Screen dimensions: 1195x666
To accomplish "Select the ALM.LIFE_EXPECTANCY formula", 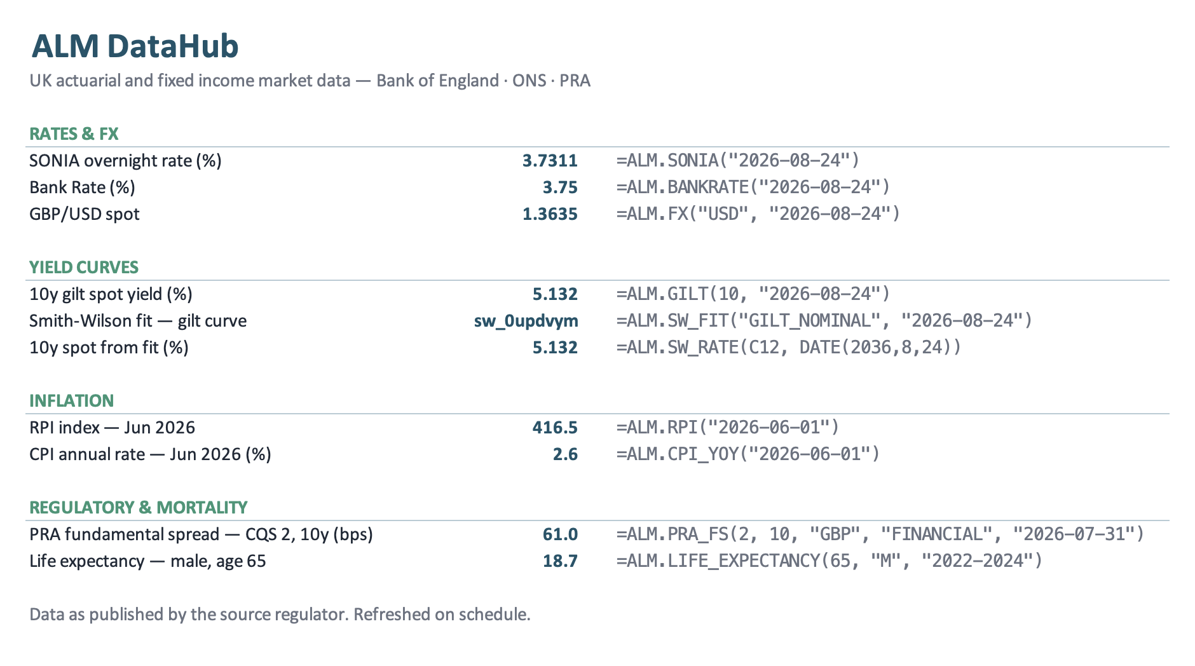I will [830, 561].
